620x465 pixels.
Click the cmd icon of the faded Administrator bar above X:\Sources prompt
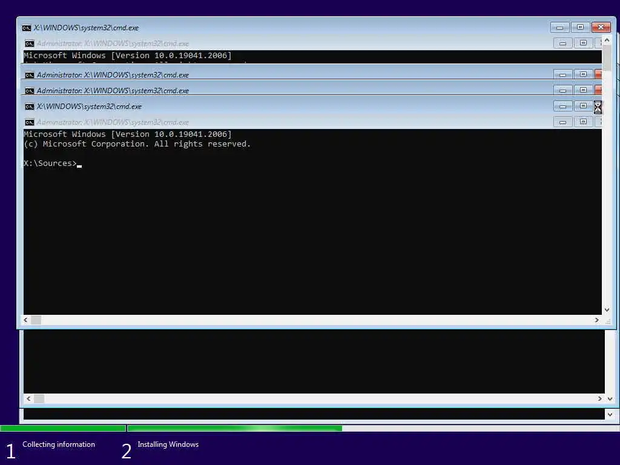tap(29, 122)
